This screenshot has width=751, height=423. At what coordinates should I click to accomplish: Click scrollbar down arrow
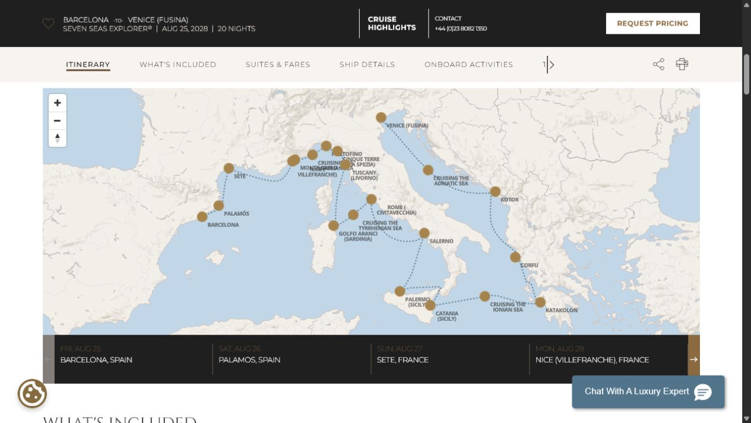(x=746, y=418)
